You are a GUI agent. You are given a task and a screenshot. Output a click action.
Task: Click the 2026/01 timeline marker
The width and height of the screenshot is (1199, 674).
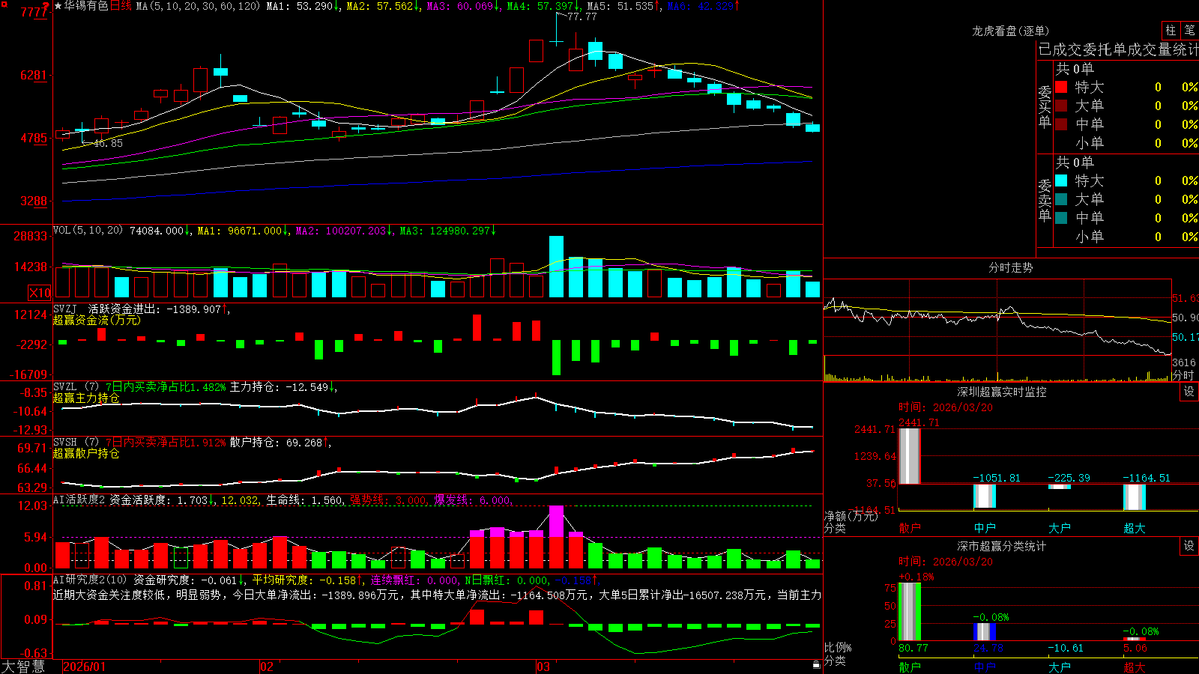point(85,667)
